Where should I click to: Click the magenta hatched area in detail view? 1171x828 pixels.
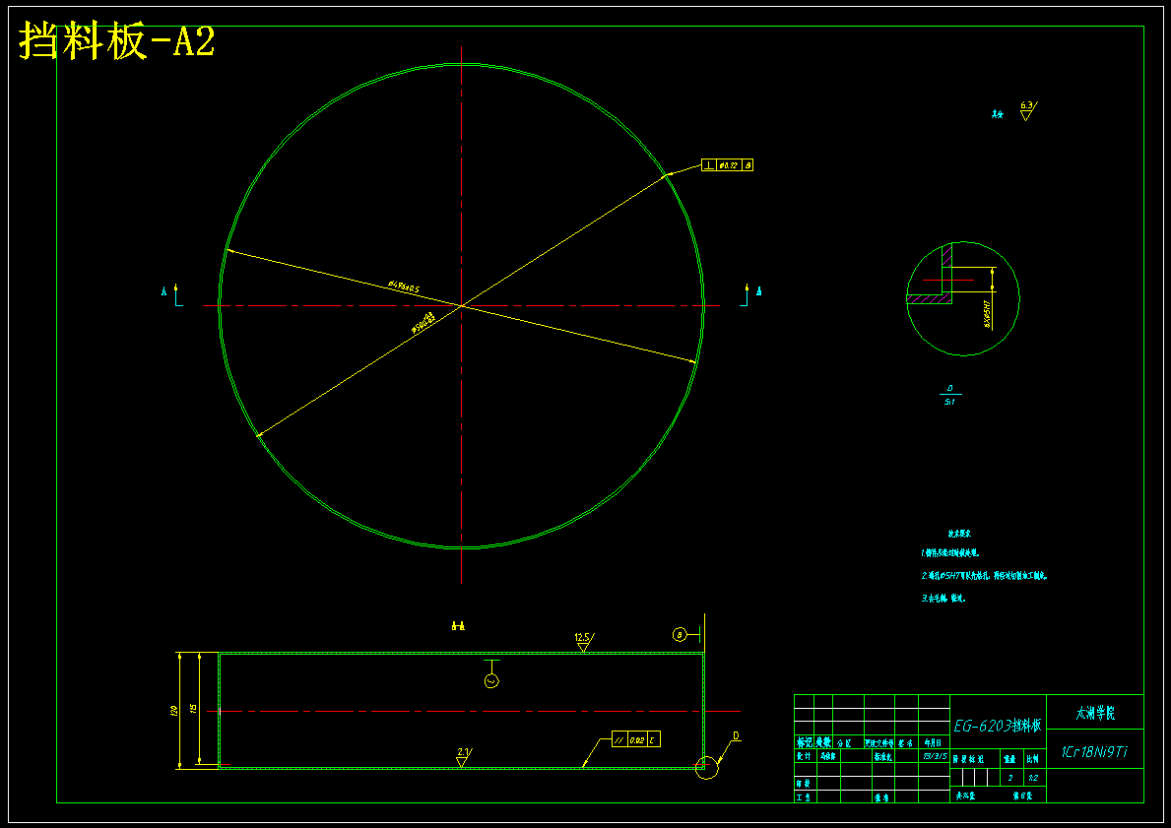tap(929, 298)
